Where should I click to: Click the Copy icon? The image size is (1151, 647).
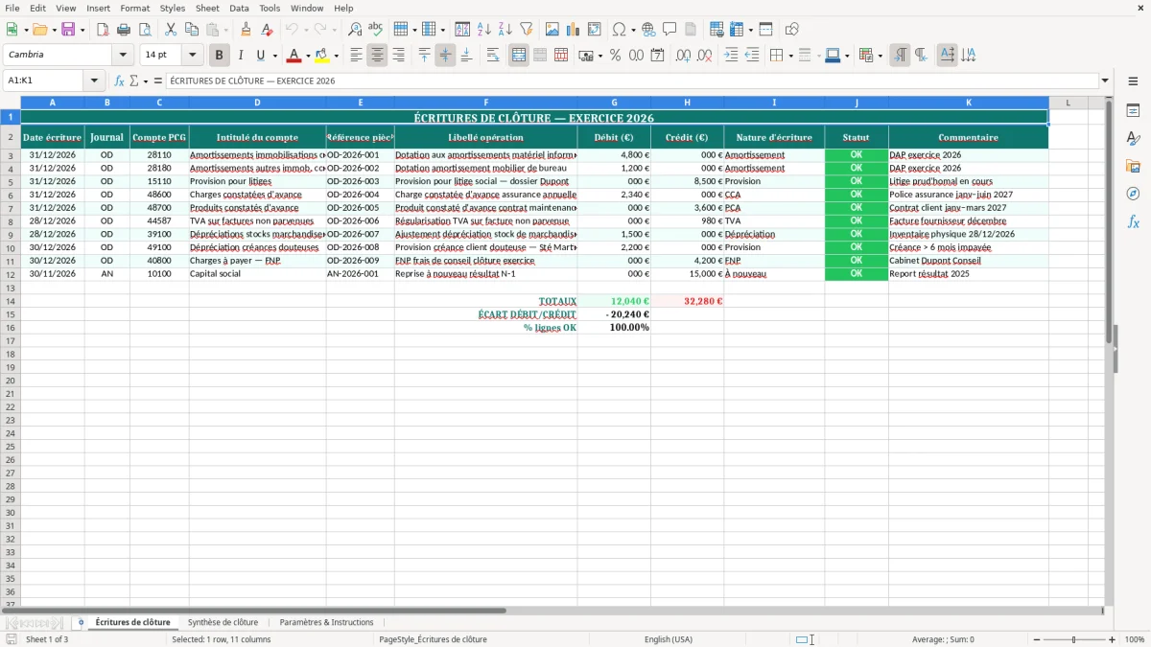[192, 30]
